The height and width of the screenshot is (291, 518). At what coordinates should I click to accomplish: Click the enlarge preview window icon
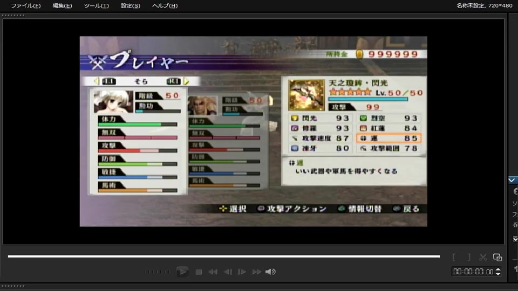pyautogui.click(x=497, y=257)
